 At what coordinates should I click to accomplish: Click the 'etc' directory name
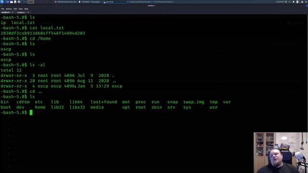click(x=38, y=102)
